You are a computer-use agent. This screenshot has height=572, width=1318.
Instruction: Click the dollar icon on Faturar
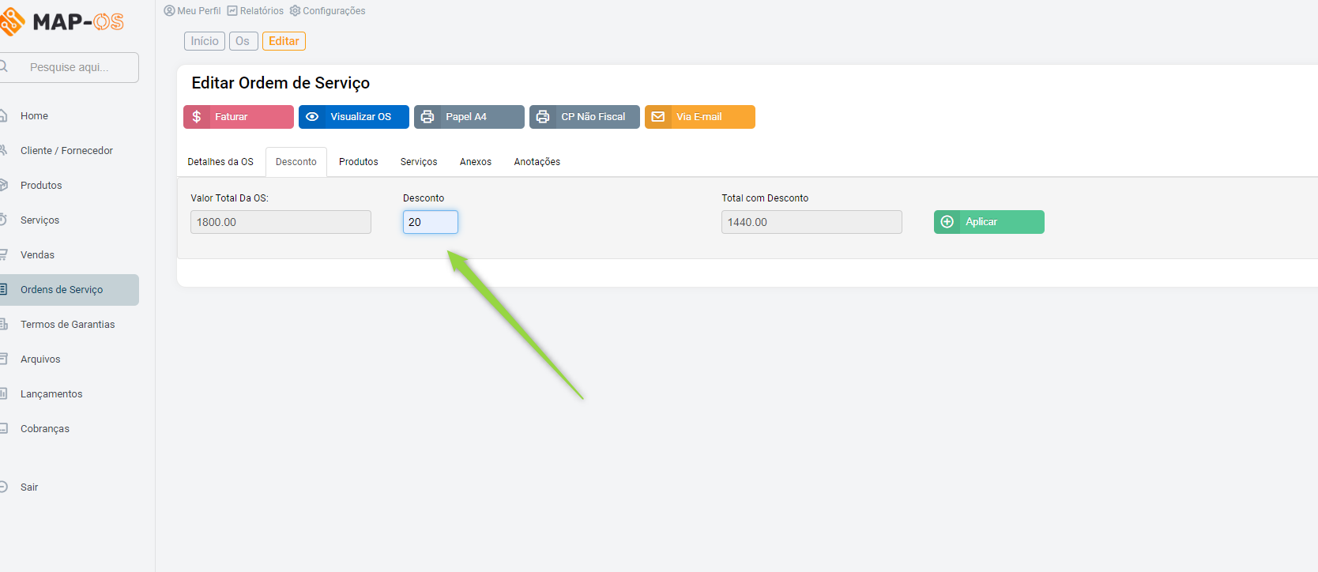(197, 117)
